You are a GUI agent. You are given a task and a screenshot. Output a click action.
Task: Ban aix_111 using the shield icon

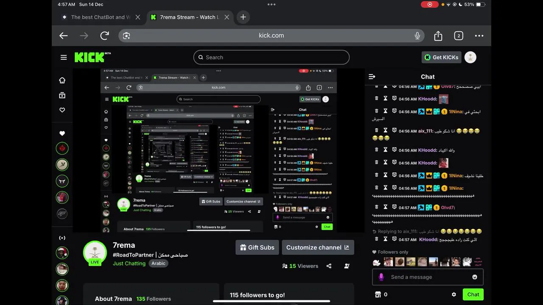click(x=395, y=130)
